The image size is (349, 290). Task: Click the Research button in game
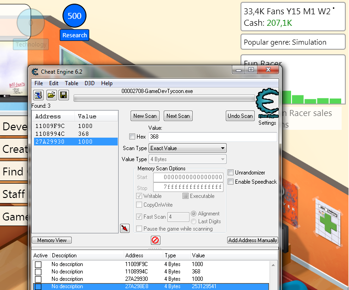pyautogui.click(x=74, y=35)
